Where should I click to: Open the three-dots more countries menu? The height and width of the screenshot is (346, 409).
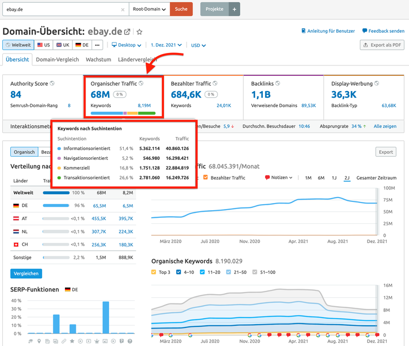[97, 45]
